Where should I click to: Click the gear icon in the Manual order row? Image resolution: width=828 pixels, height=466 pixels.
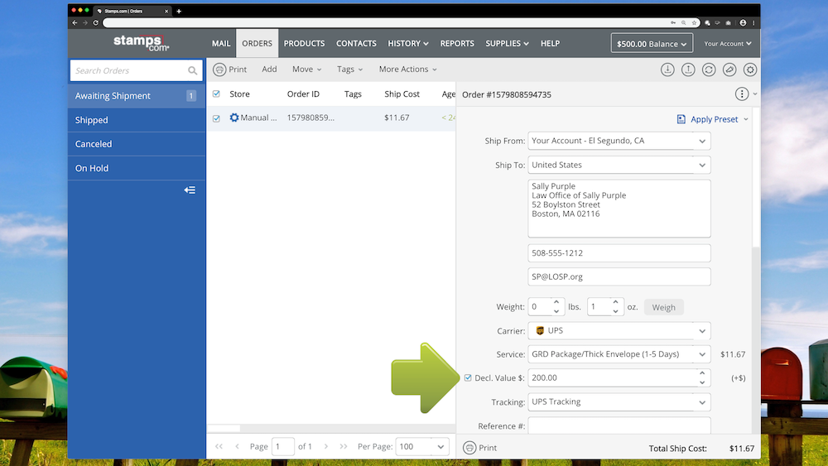click(x=234, y=118)
